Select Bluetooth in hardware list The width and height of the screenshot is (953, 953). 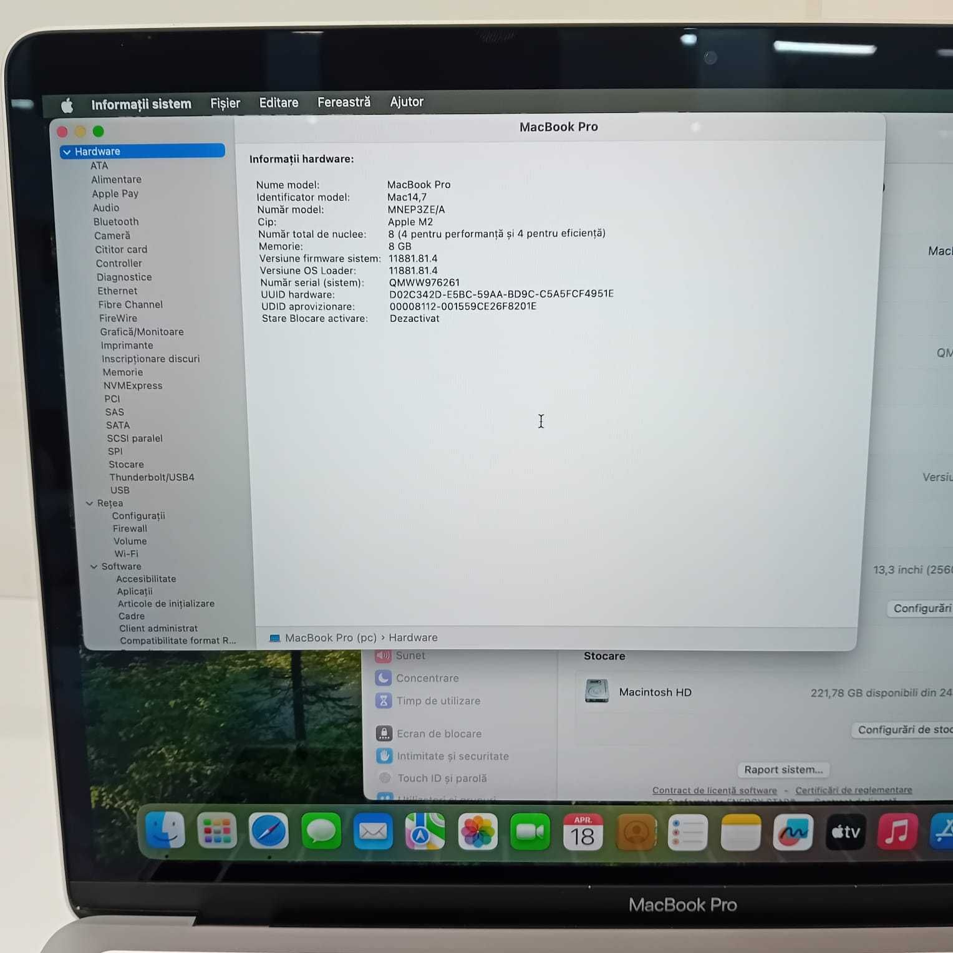pos(116,221)
